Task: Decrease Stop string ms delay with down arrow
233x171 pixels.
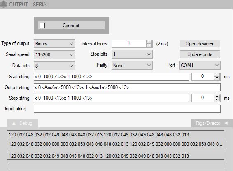Action: pyautogui.click(x=217, y=100)
